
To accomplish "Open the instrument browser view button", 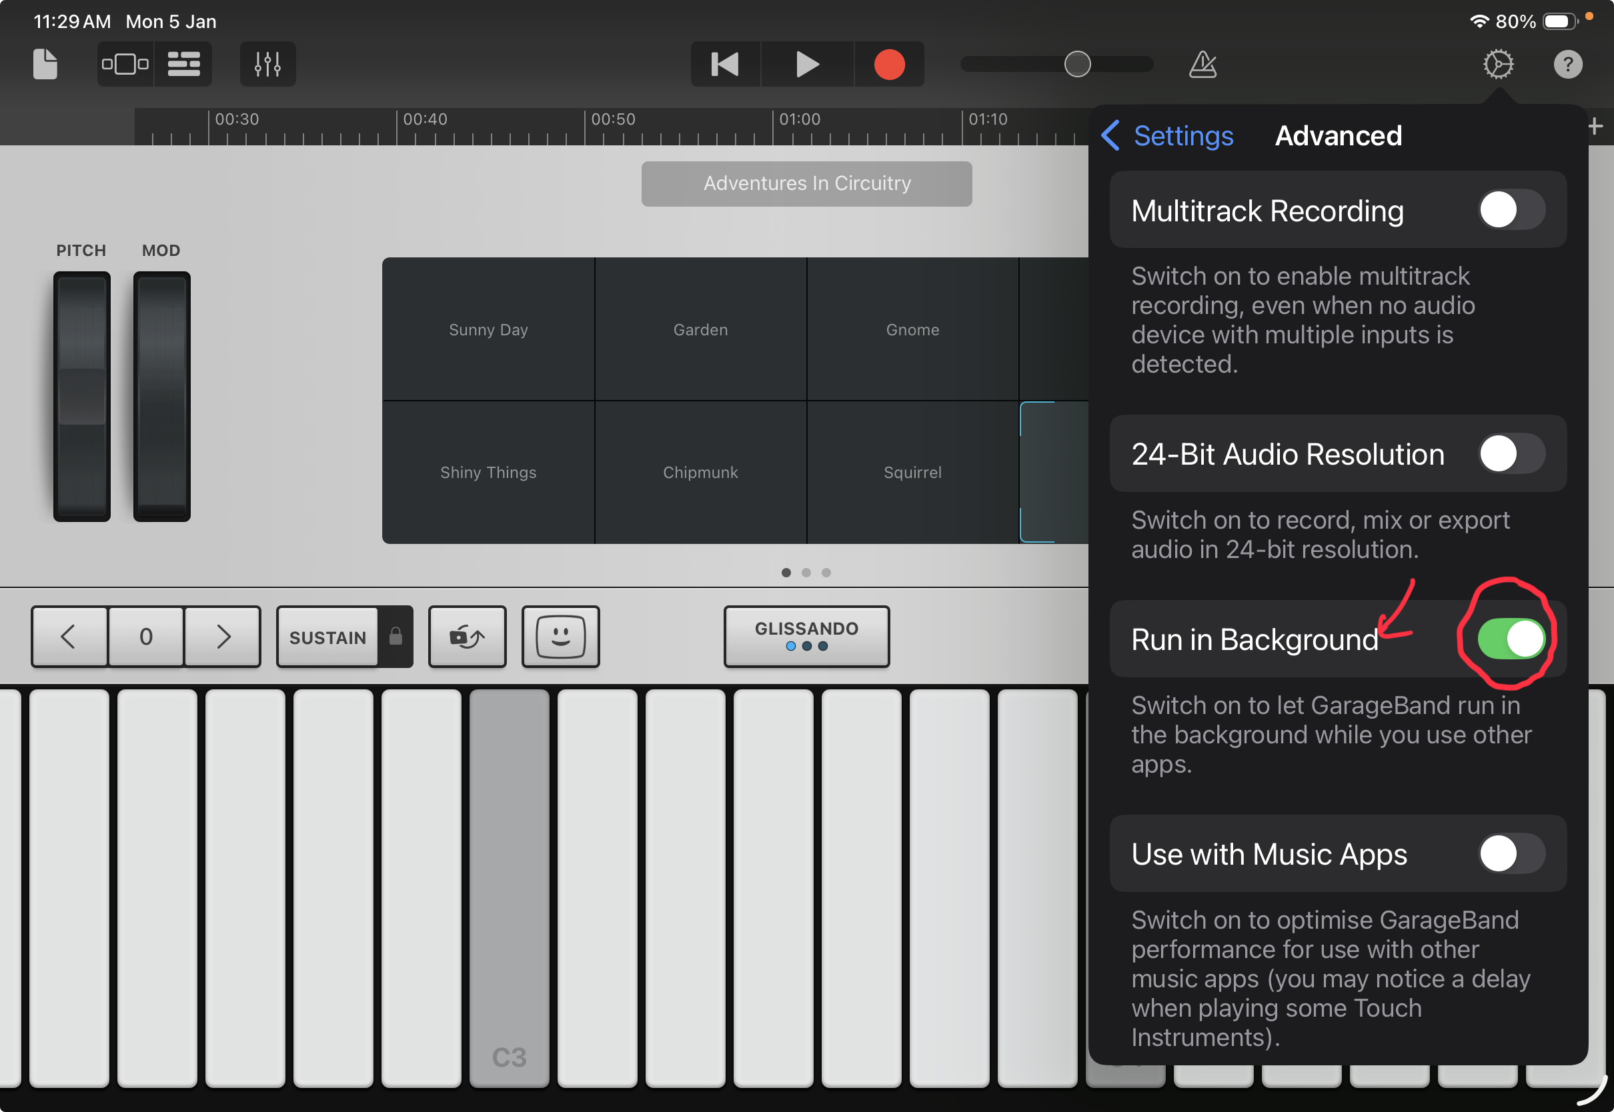I will [x=125, y=64].
